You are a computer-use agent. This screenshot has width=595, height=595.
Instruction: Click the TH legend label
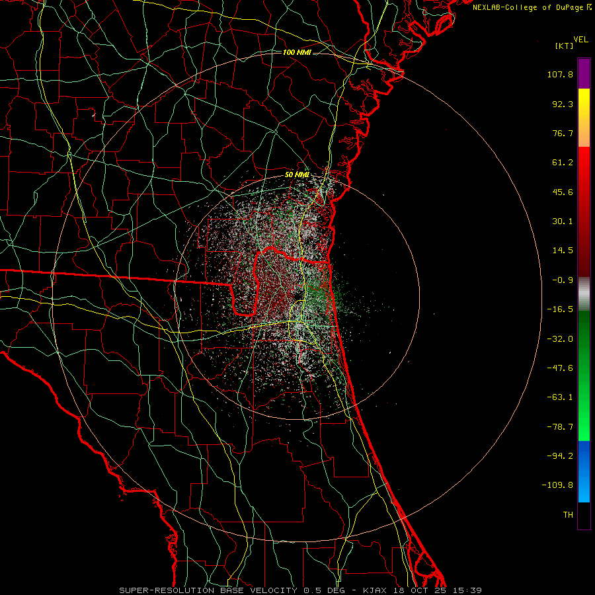pyautogui.click(x=568, y=515)
